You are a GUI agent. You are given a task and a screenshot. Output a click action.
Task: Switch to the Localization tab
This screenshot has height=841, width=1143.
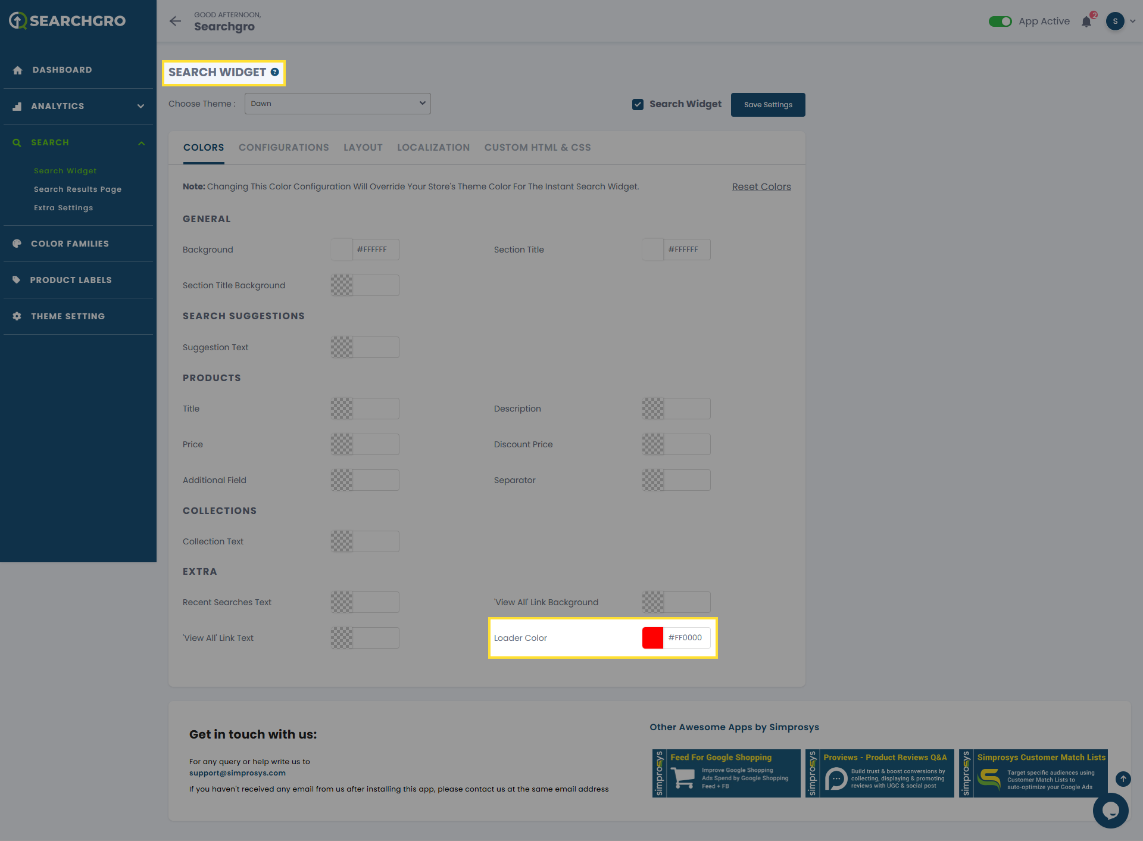(x=433, y=148)
